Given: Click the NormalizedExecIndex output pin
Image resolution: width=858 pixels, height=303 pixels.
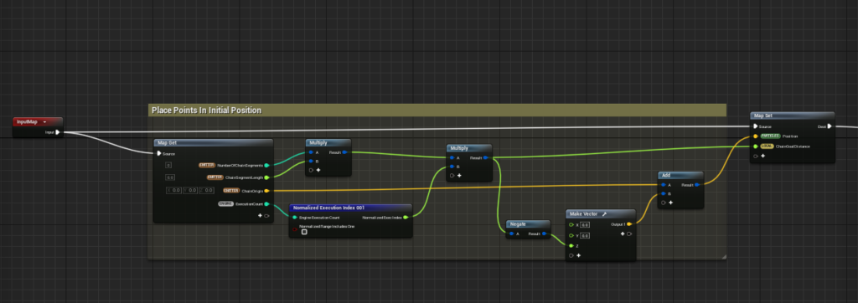Looking at the screenshot, I should (406, 217).
